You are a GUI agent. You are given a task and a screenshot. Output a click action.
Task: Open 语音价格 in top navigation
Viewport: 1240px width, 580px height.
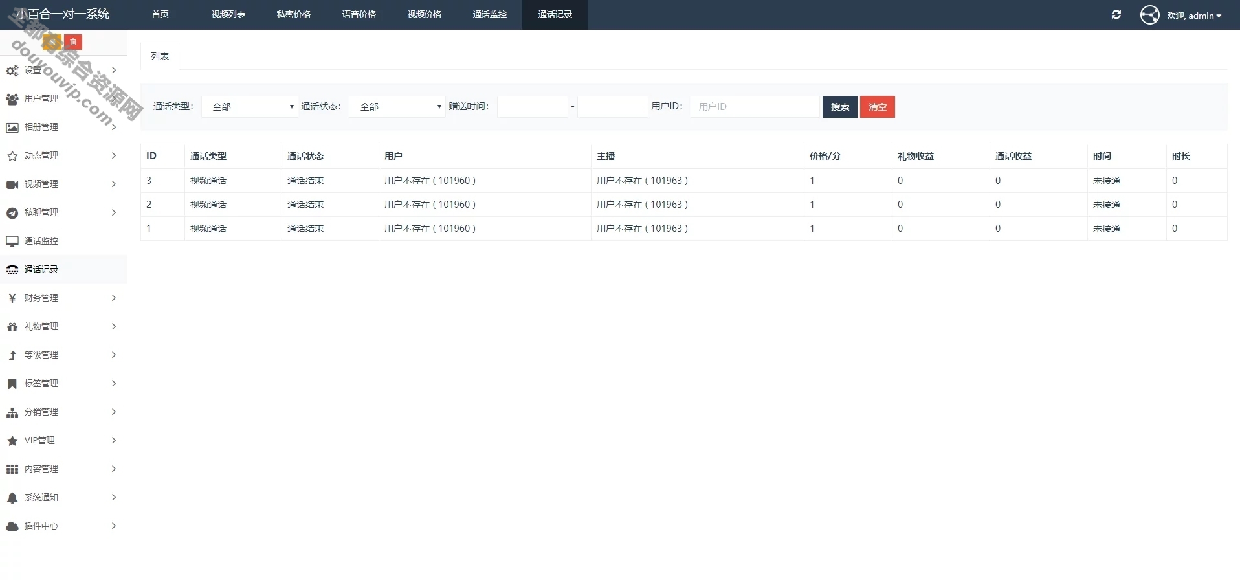point(359,14)
